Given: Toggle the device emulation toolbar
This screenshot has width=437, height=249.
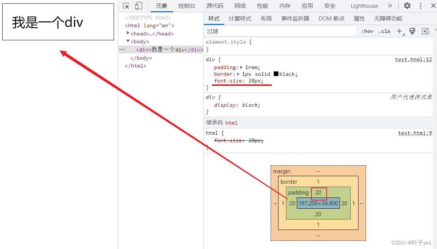Looking at the screenshot, I should coord(138,6).
